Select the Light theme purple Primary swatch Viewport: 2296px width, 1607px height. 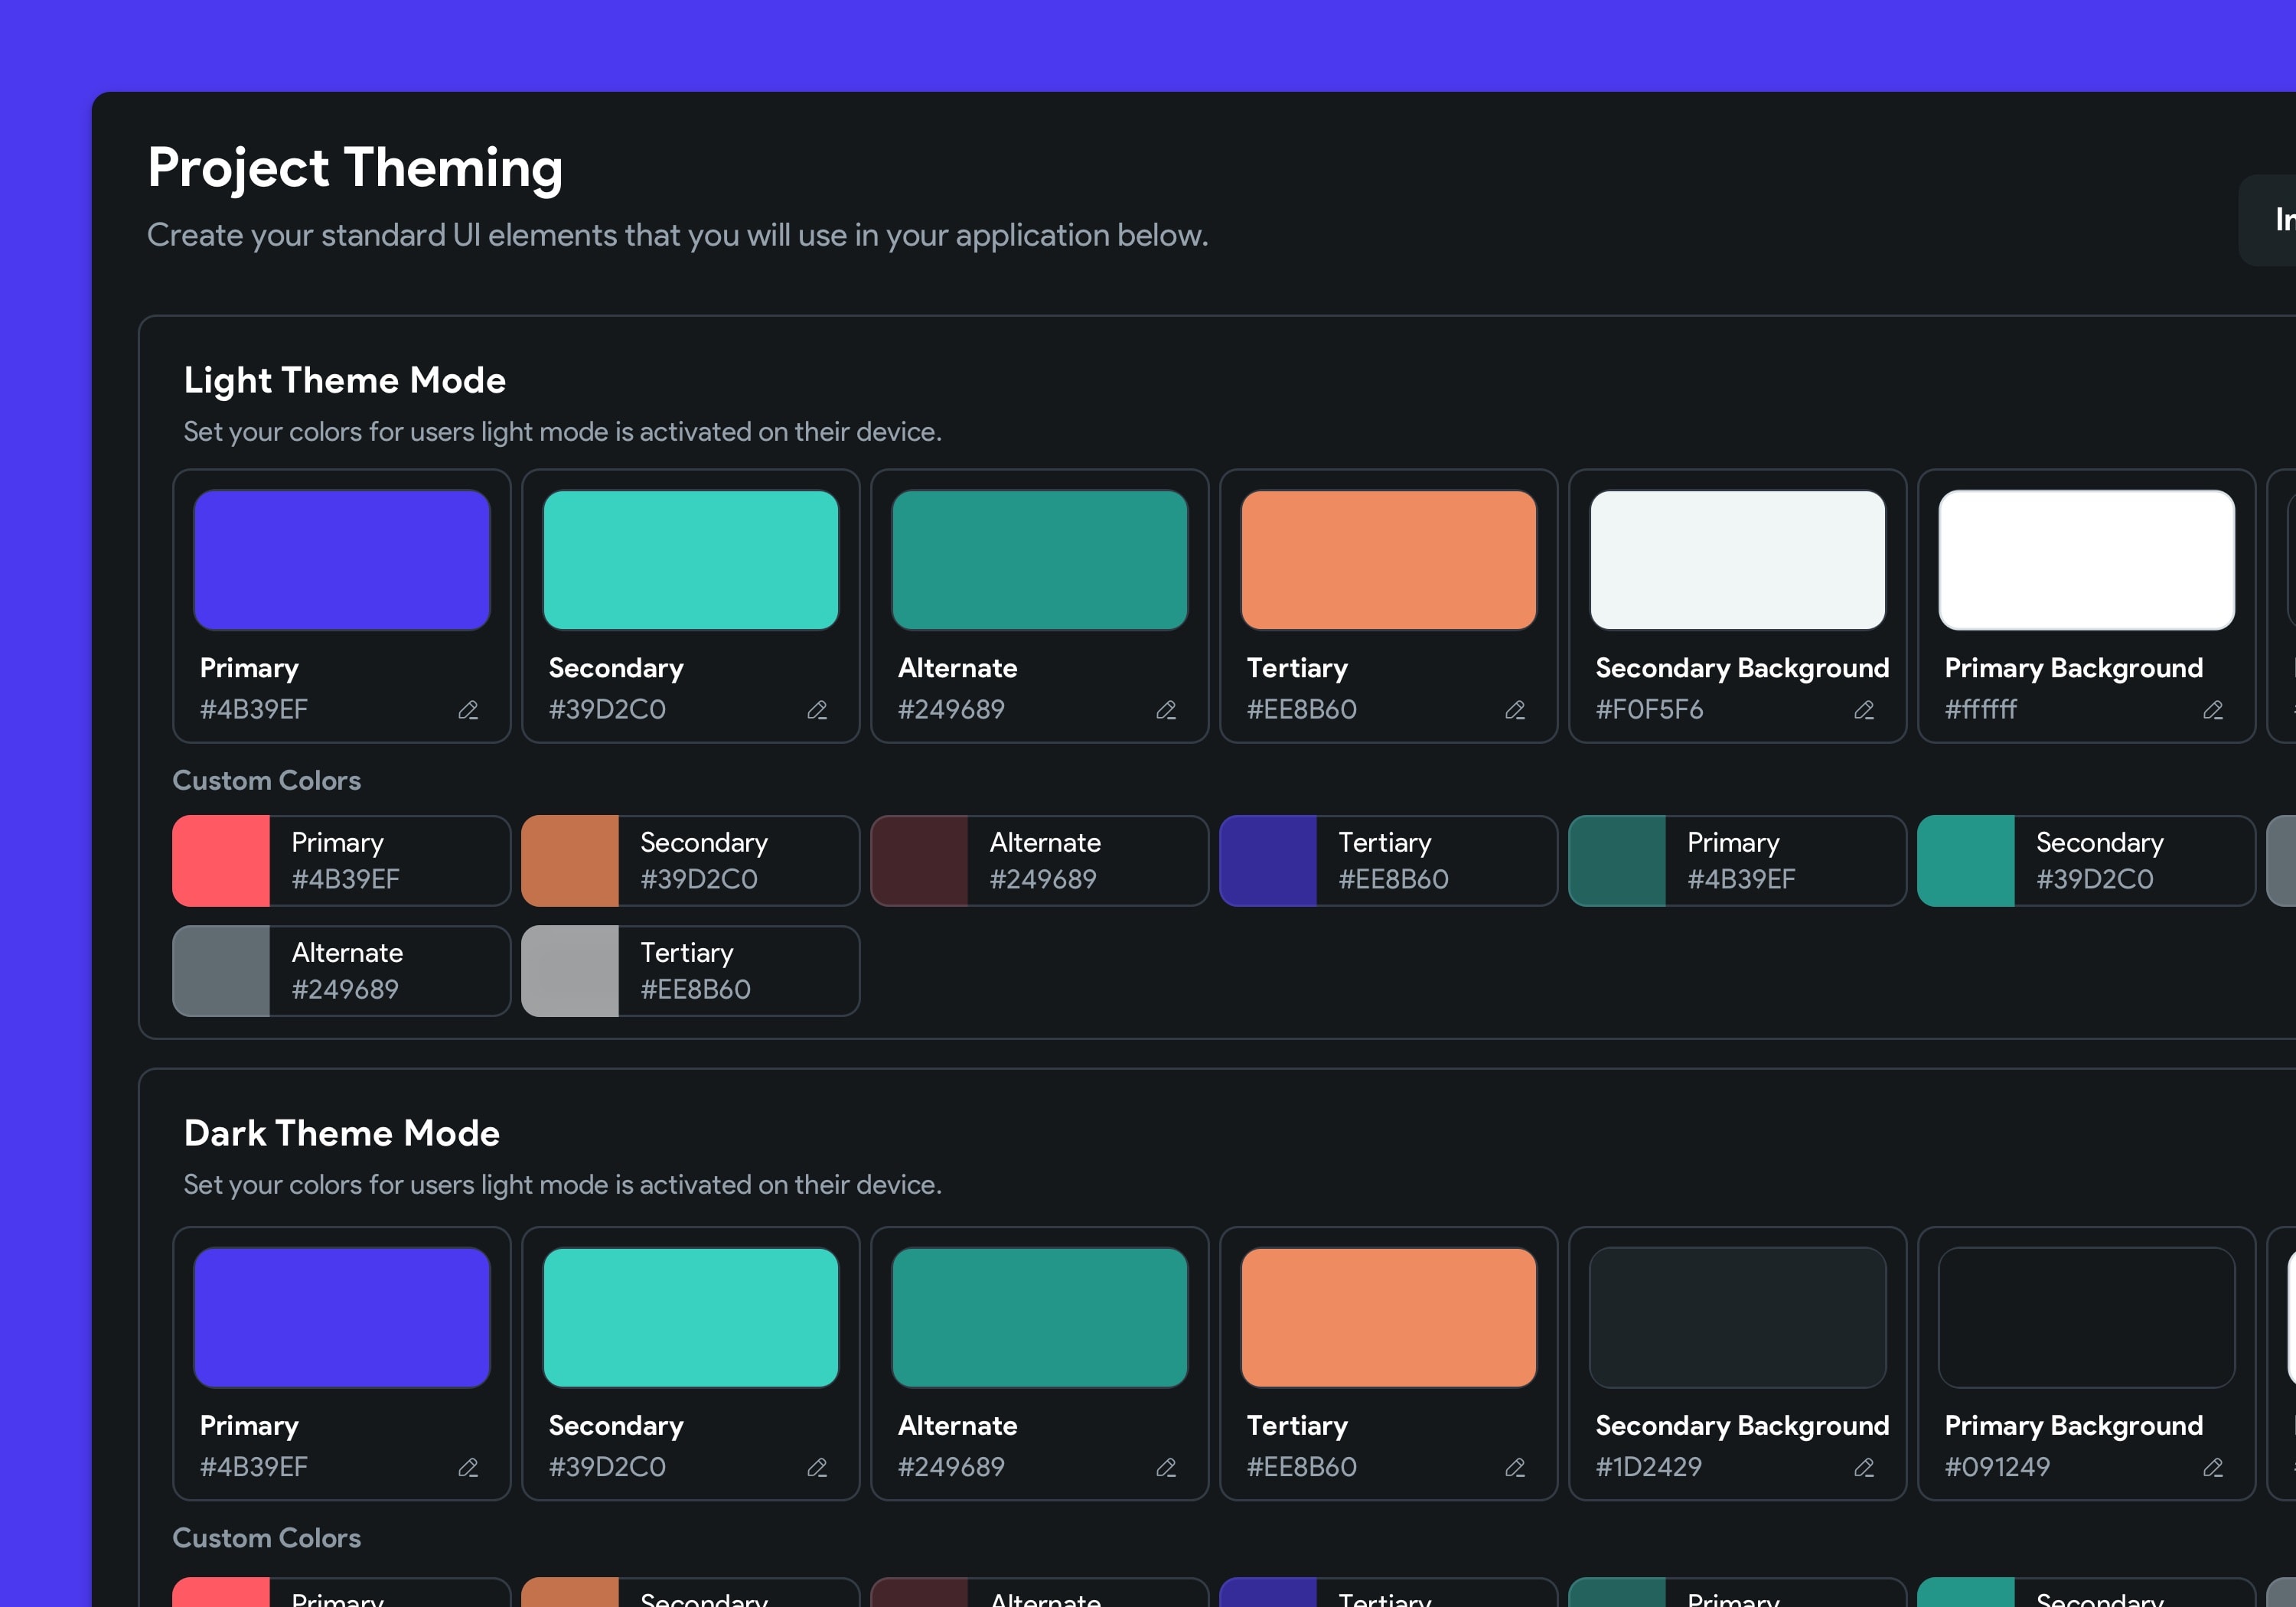342,560
